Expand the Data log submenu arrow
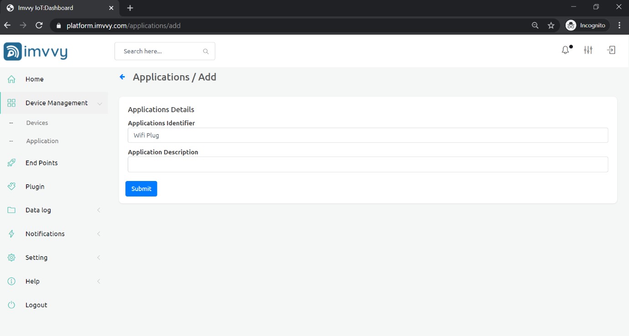This screenshot has height=336, width=629. [x=99, y=210]
